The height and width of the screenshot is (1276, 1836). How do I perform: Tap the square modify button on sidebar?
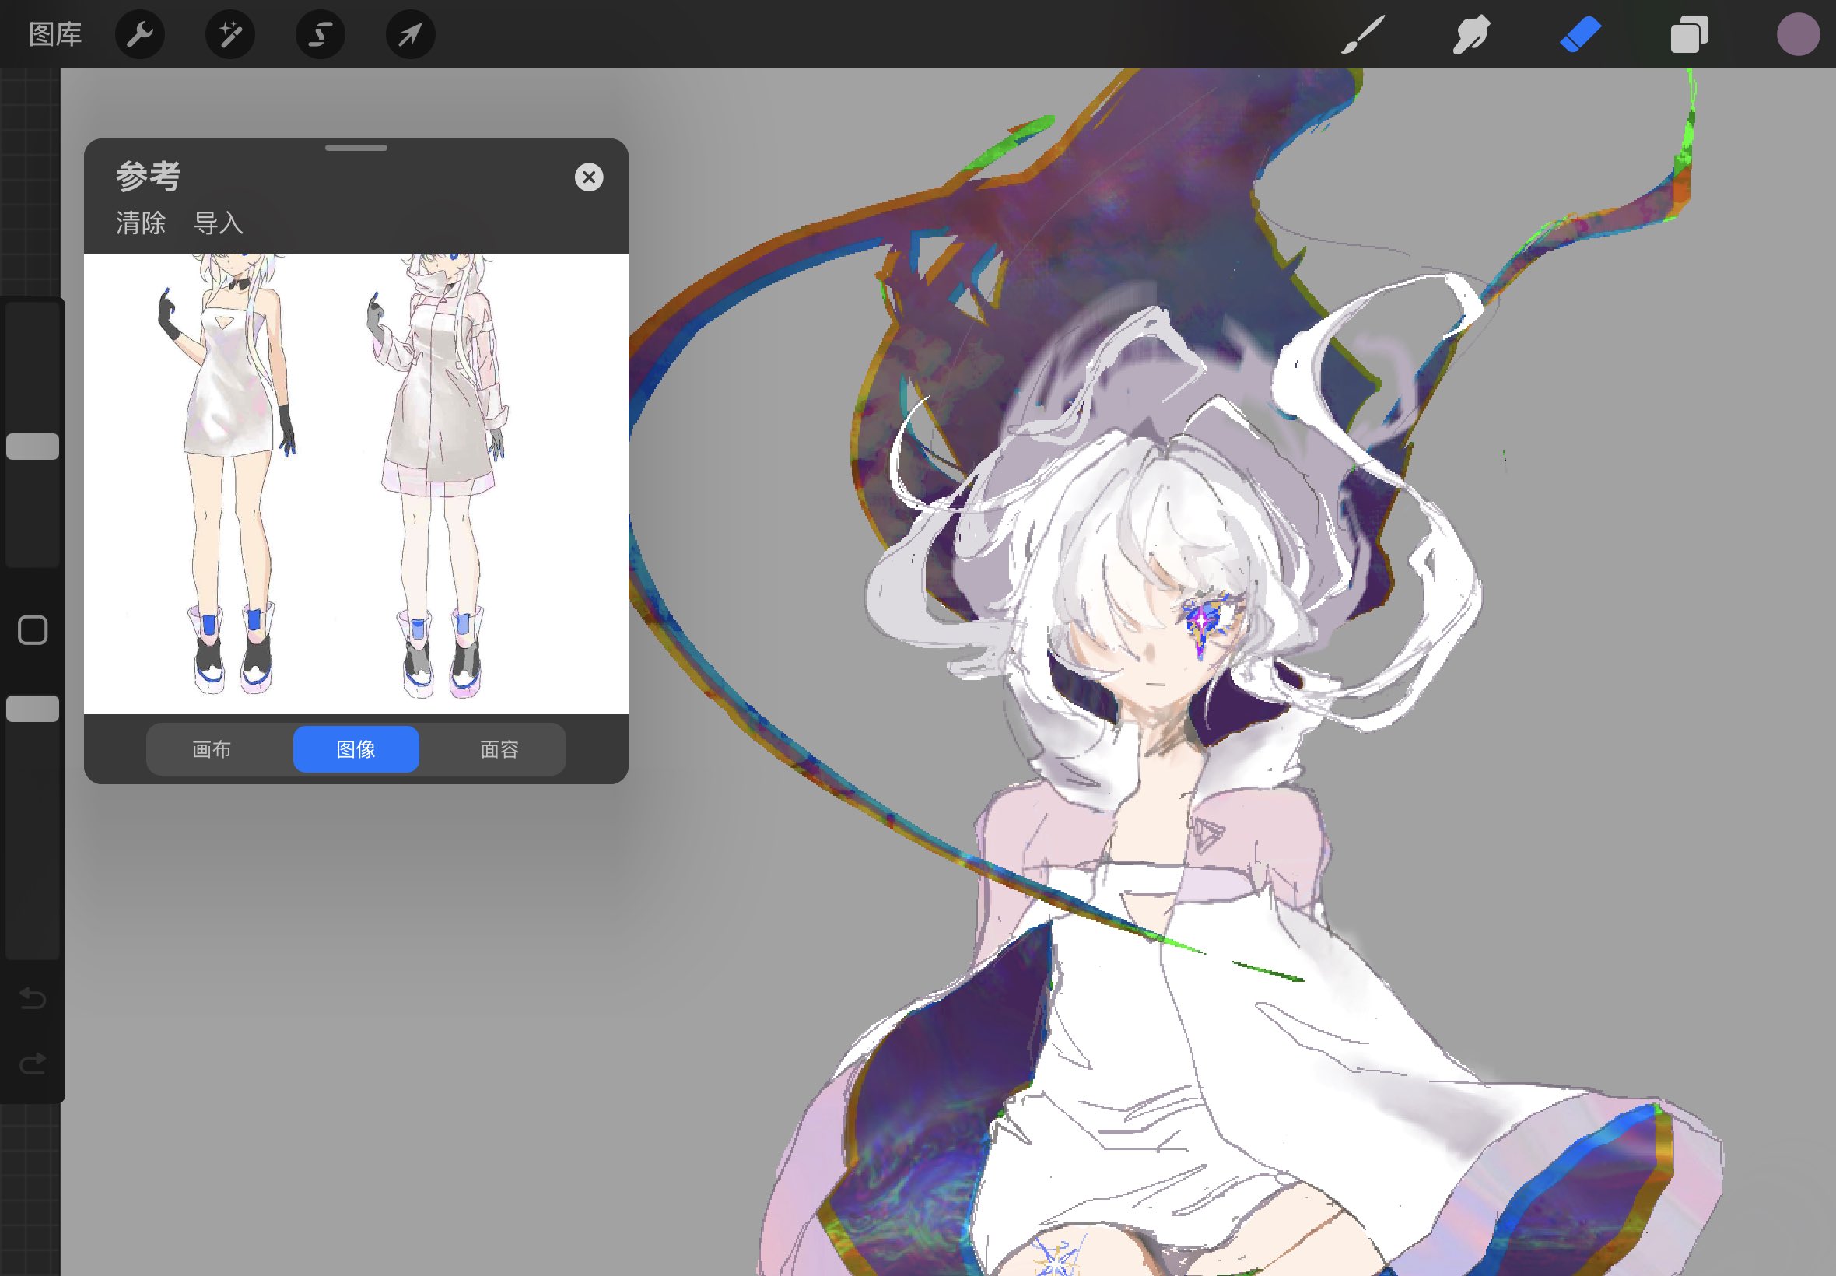pos(33,630)
